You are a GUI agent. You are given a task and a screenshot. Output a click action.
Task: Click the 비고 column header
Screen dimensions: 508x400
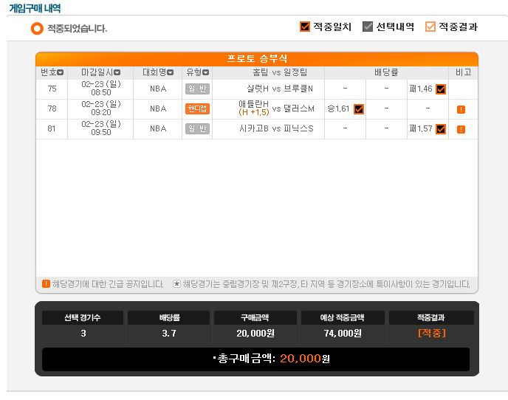(463, 72)
